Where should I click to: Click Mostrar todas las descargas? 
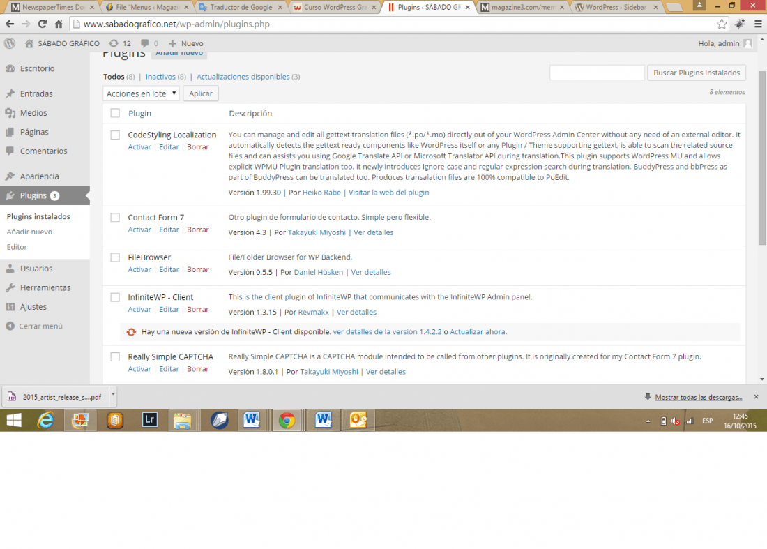[699, 397]
